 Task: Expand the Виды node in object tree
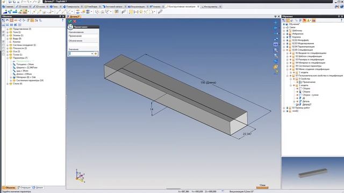[x=8, y=39]
